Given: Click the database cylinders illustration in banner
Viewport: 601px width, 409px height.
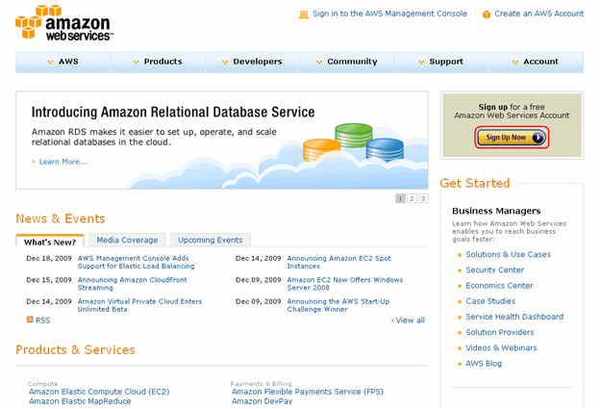Looking at the screenshot, I should click(353, 142).
